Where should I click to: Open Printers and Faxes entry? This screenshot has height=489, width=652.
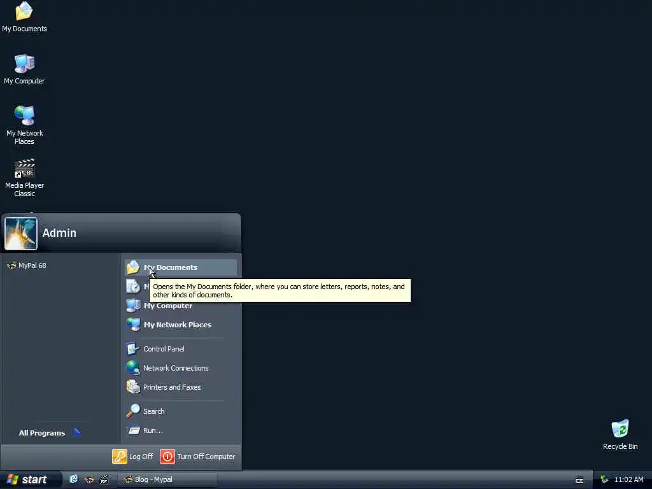(181, 387)
